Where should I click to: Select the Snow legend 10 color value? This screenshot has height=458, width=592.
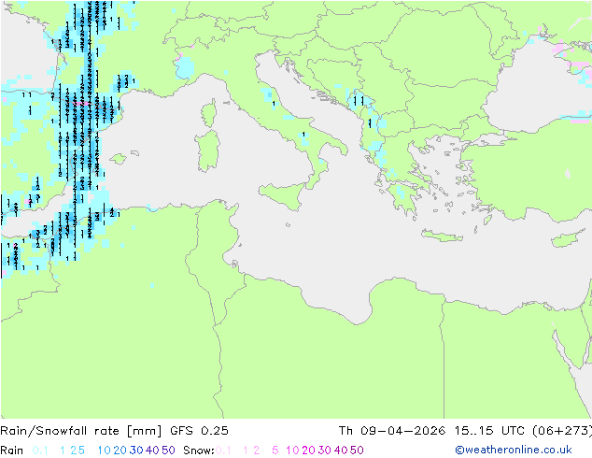(292, 451)
